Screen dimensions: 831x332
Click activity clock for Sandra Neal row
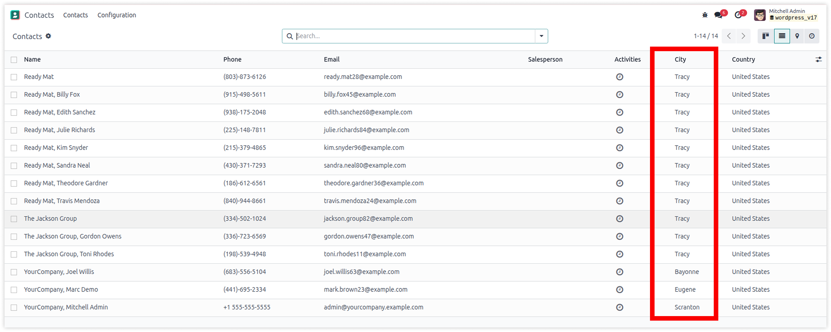click(x=620, y=165)
